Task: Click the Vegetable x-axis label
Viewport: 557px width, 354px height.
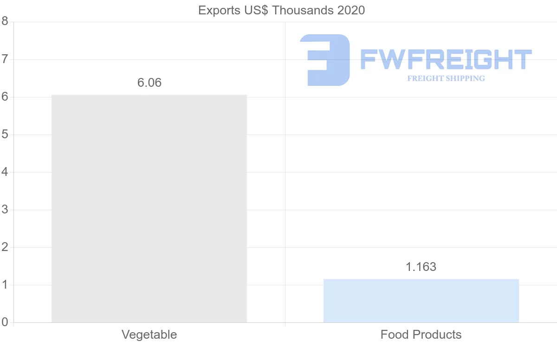Action: [149, 335]
